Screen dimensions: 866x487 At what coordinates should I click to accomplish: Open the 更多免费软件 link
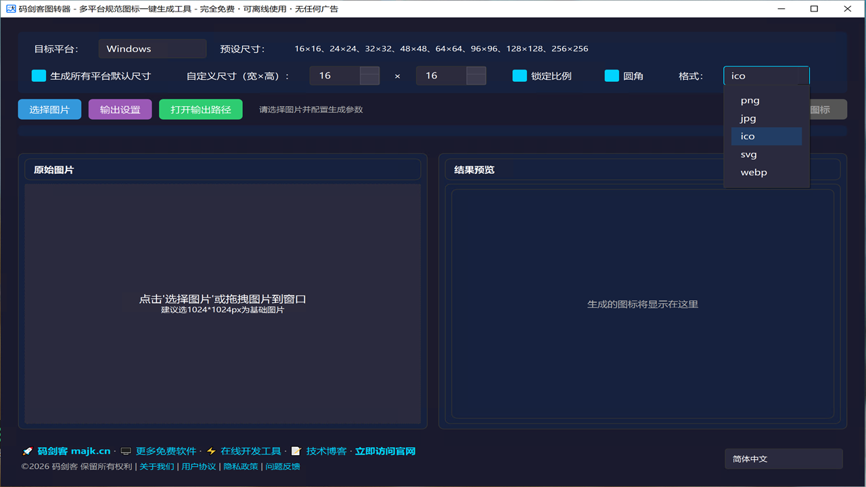coord(166,451)
